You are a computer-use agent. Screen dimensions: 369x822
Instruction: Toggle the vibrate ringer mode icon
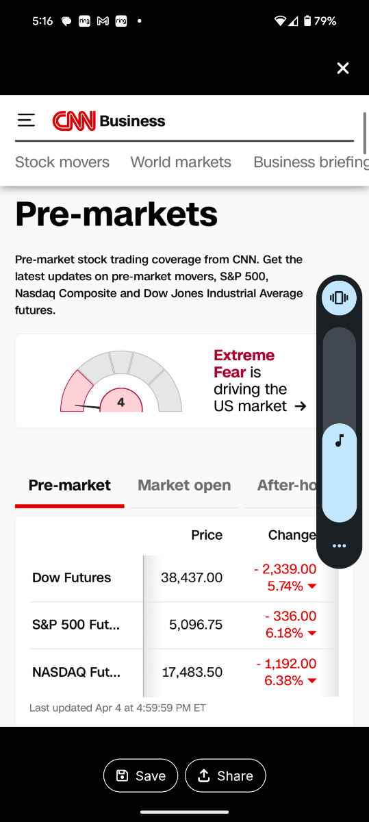click(339, 297)
